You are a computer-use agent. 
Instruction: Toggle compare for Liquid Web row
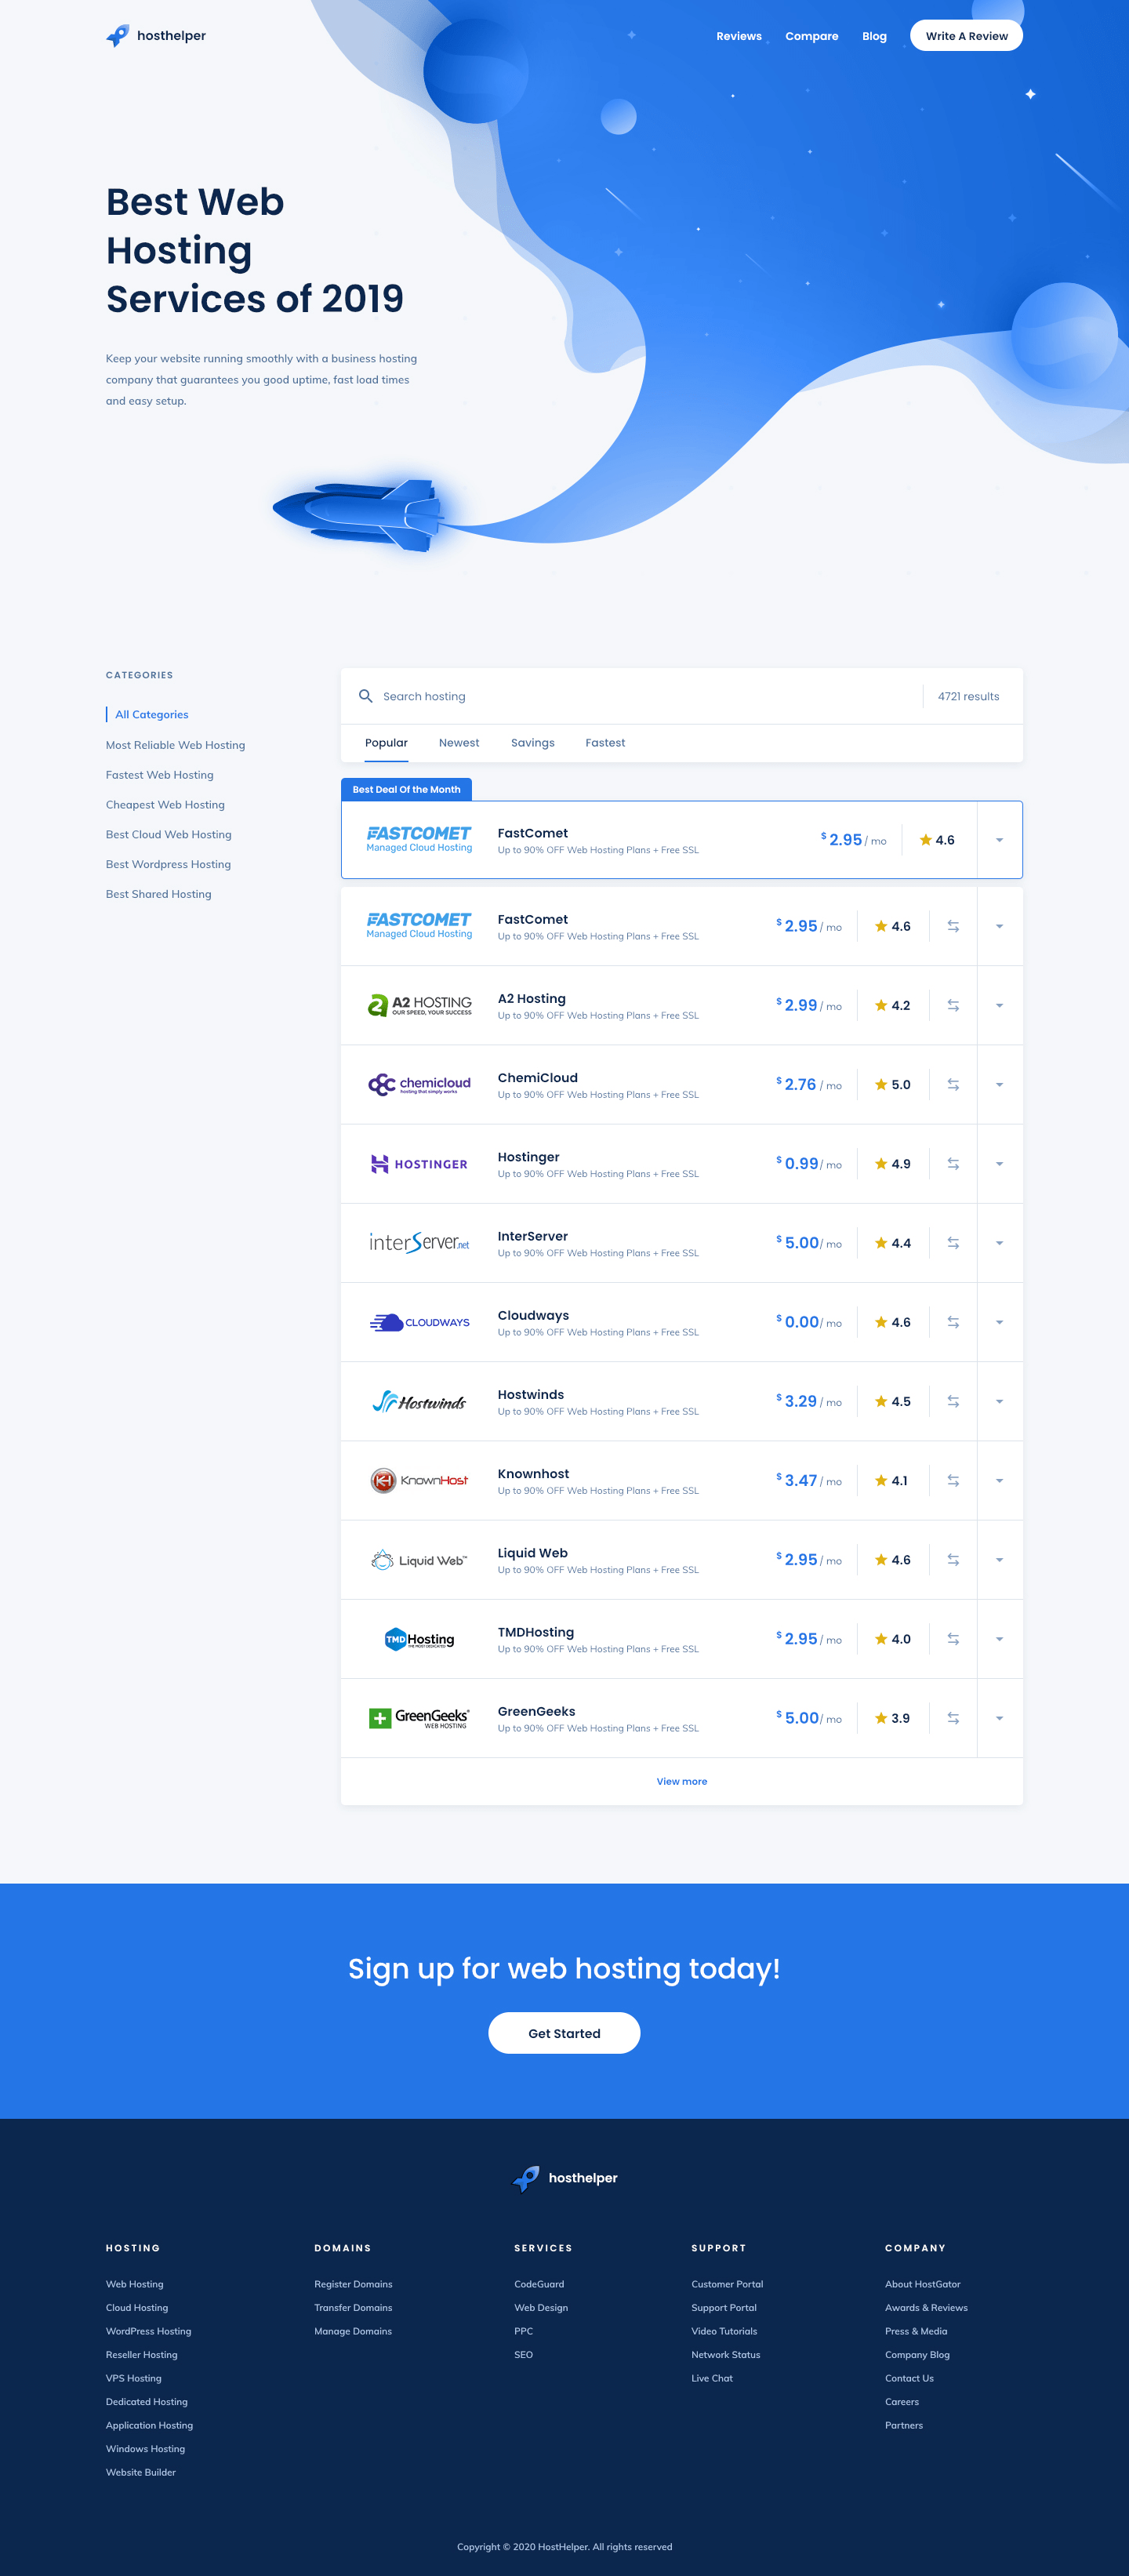click(x=953, y=1560)
